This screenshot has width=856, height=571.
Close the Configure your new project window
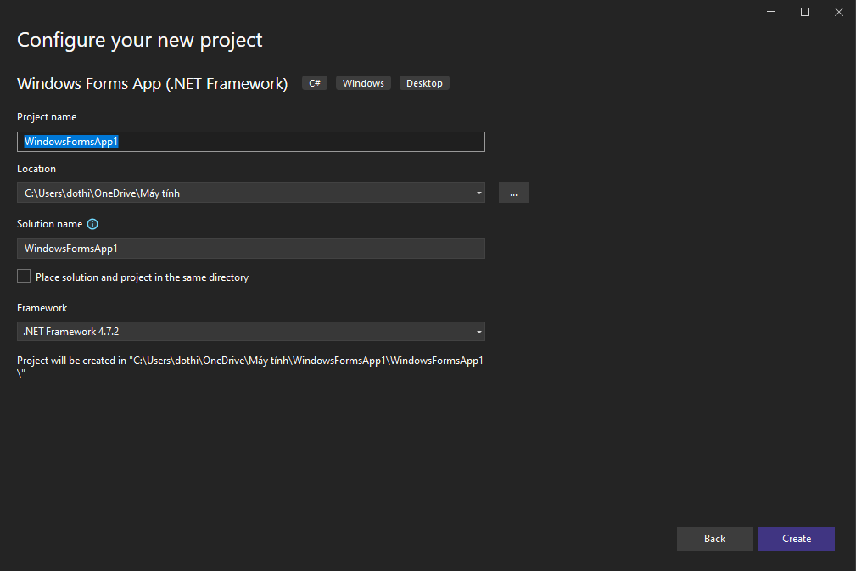838,12
